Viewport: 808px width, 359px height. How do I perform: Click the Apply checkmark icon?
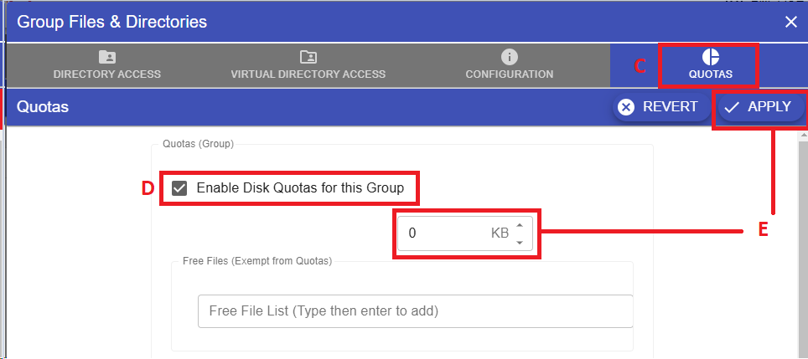pos(732,107)
